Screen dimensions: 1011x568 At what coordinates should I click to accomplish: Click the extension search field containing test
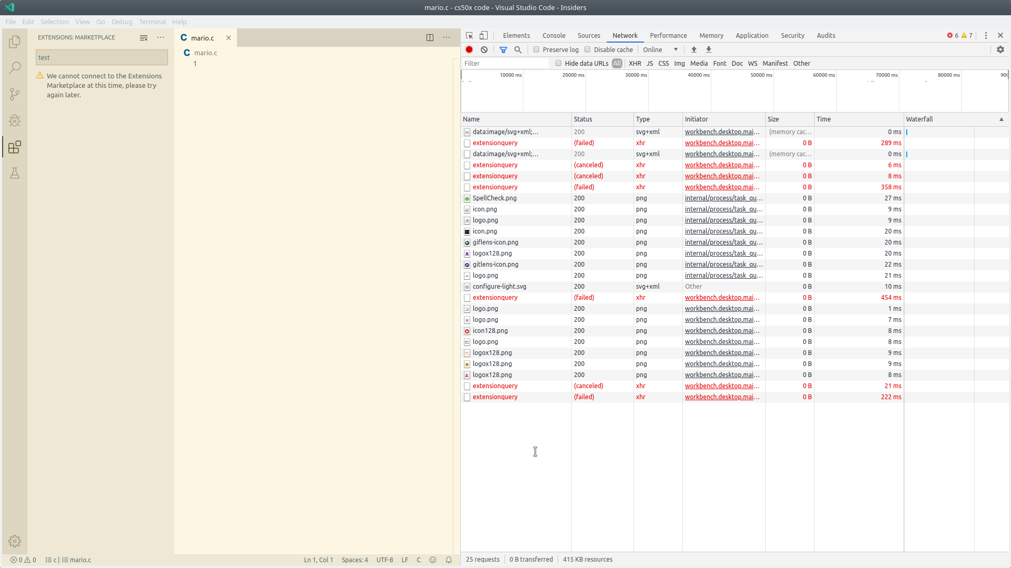click(102, 57)
